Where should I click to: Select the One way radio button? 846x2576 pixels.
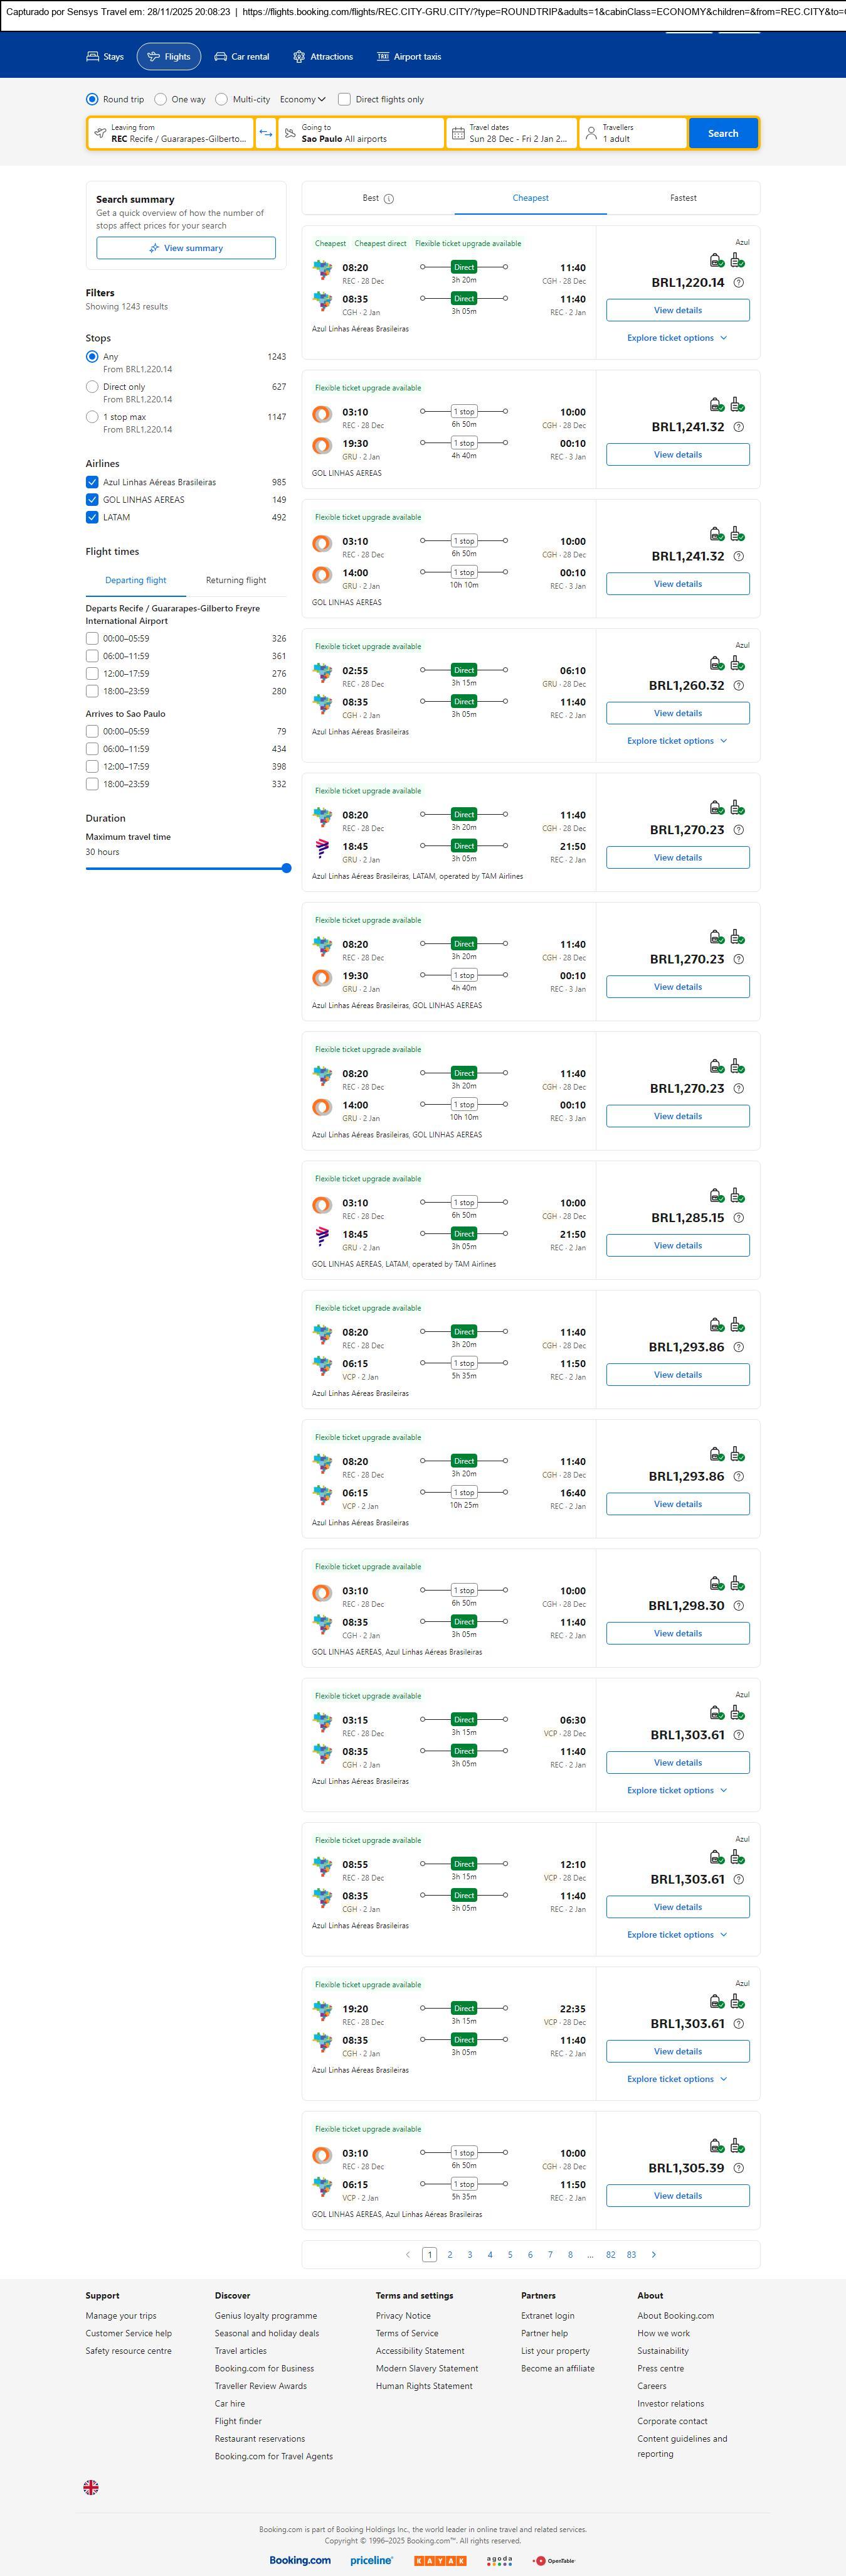pos(161,99)
